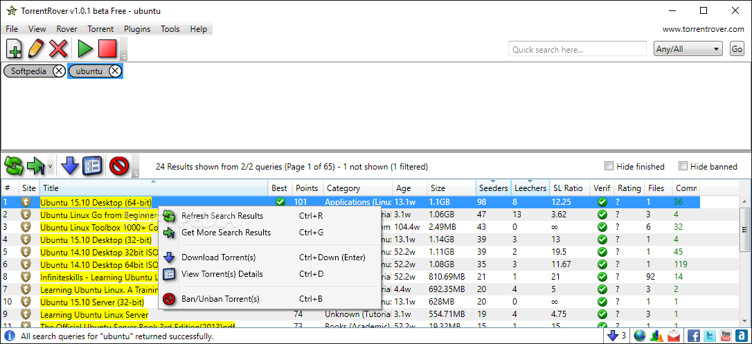Viewport: 752px width, 344px height.
Task: Click the blue 'a' icon in the status bar
Action: point(741,336)
